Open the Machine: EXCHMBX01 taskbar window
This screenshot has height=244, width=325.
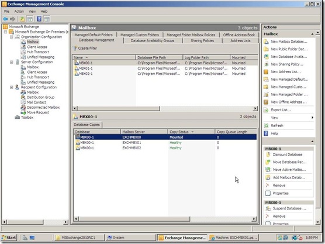234,238
